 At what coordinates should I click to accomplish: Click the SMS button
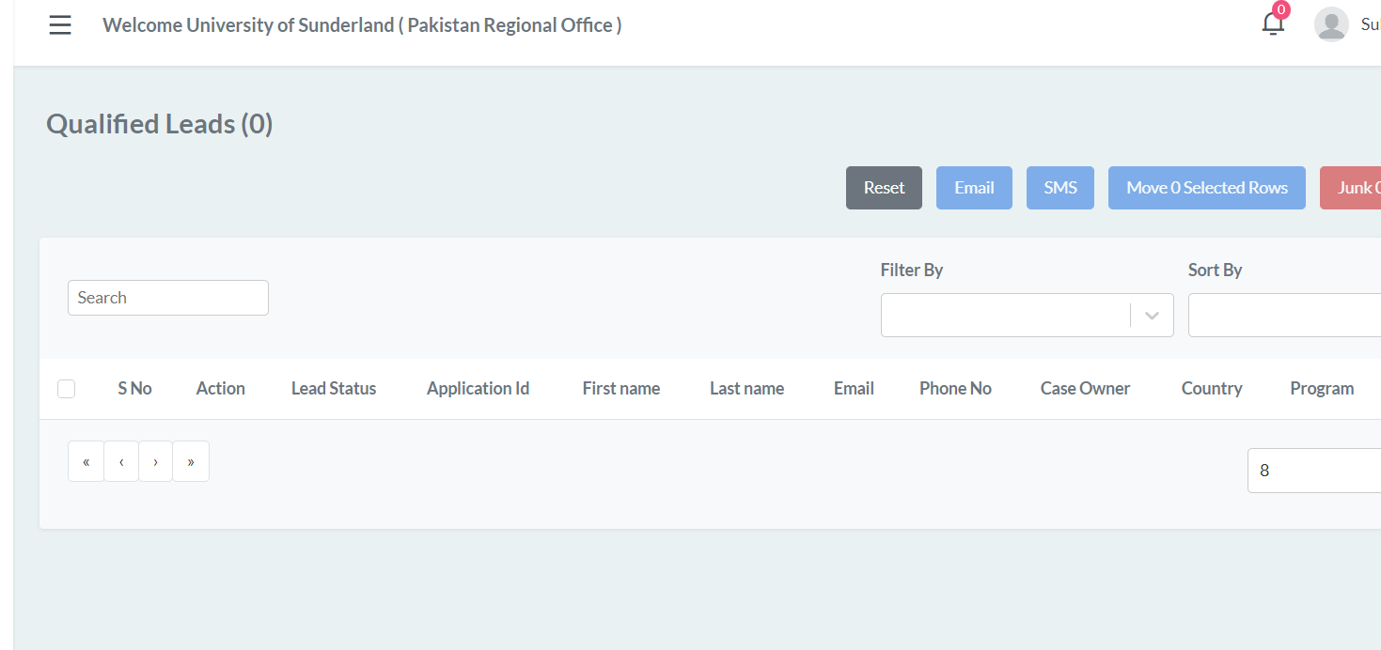click(1059, 188)
